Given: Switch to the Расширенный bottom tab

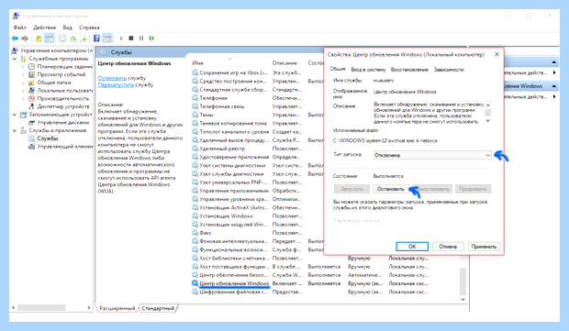Looking at the screenshot, I should pos(117,308).
